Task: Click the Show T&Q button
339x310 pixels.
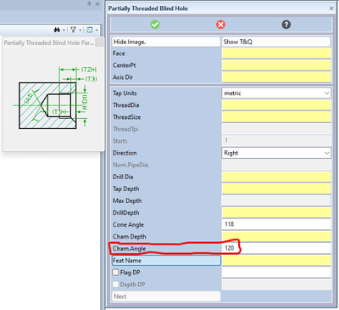Action: (276, 42)
